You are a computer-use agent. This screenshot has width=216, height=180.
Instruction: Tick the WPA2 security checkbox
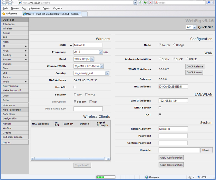coord(86,95)
